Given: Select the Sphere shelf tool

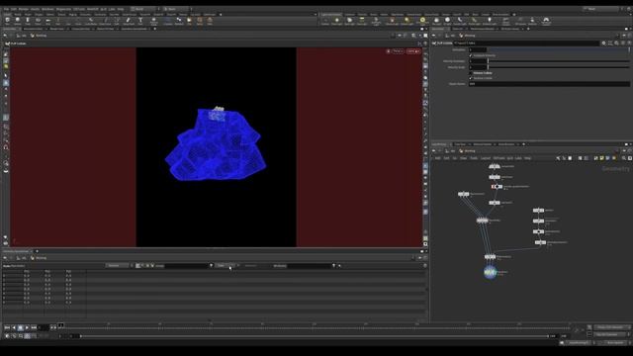Looking at the screenshot, I should click(x=18, y=21).
